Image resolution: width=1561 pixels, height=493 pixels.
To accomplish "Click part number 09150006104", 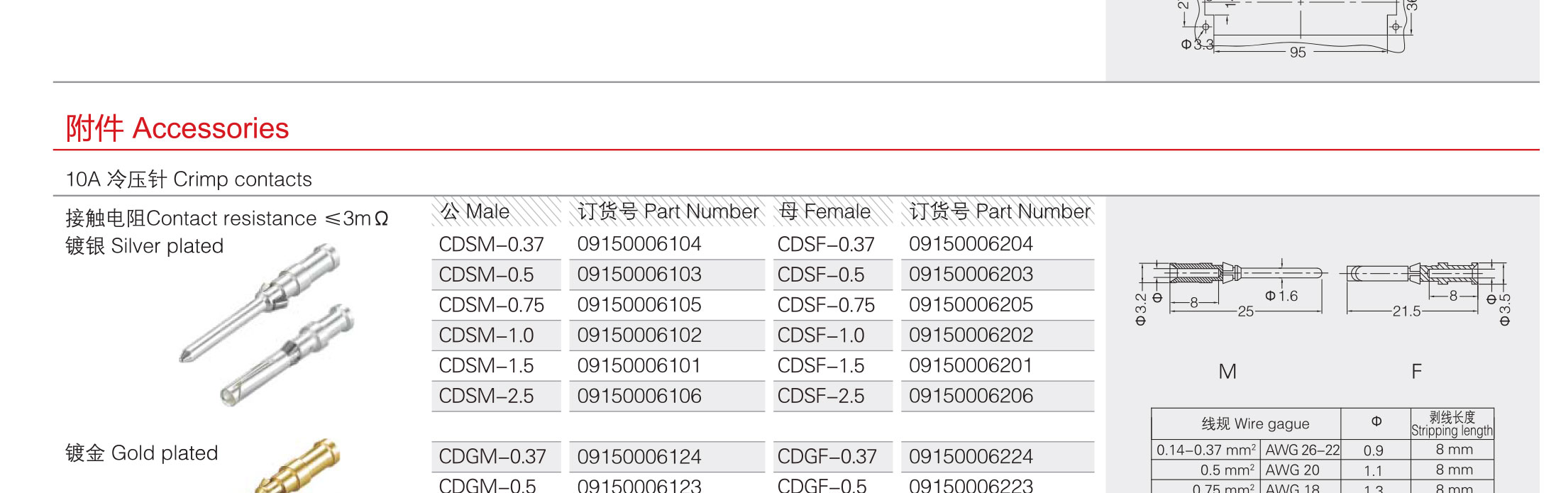I will pyautogui.click(x=639, y=244).
